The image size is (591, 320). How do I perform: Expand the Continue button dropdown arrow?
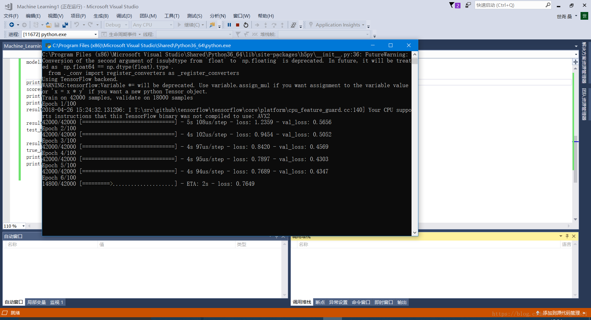click(x=203, y=25)
